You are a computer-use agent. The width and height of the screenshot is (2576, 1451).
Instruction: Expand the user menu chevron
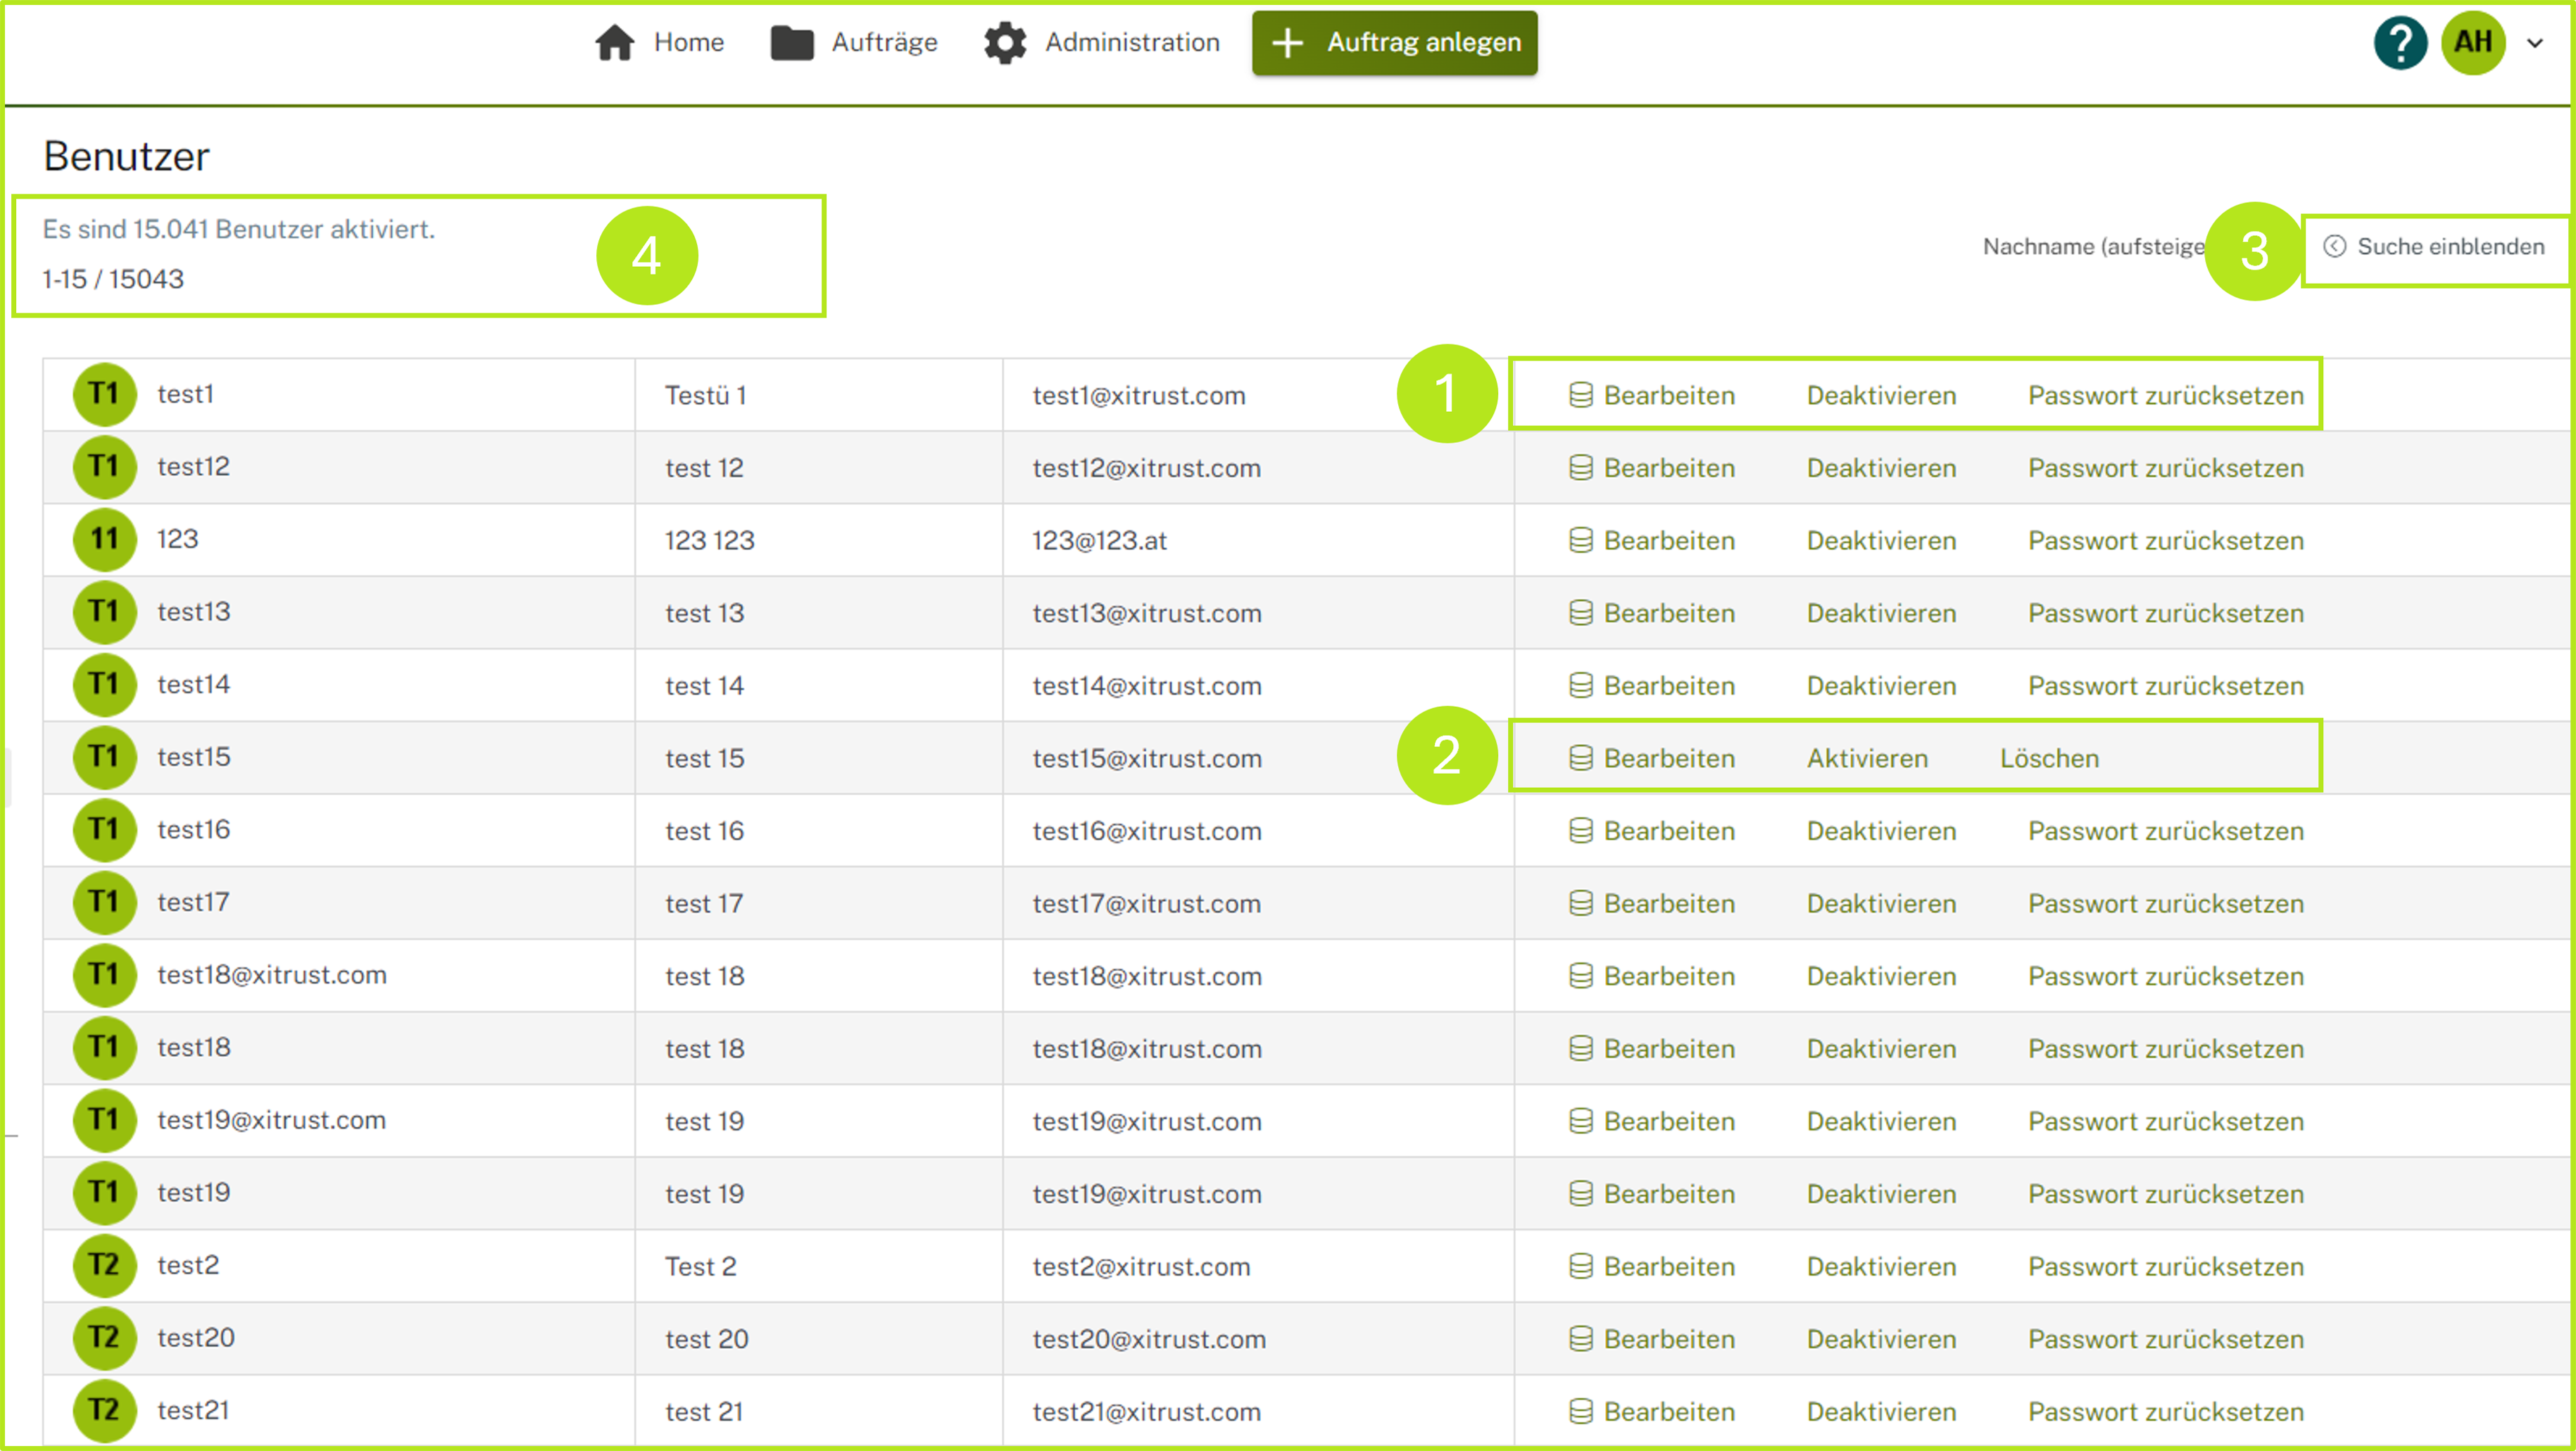[x=2535, y=43]
